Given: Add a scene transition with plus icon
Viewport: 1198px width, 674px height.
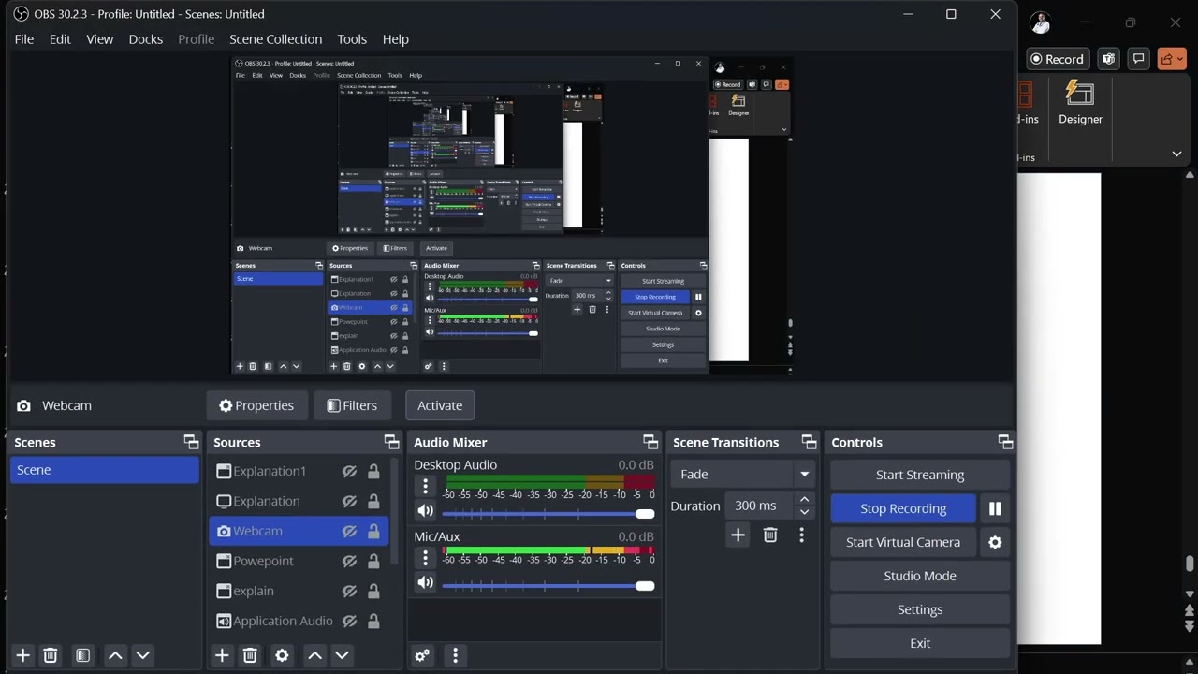Looking at the screenshot, I should 738,535.
